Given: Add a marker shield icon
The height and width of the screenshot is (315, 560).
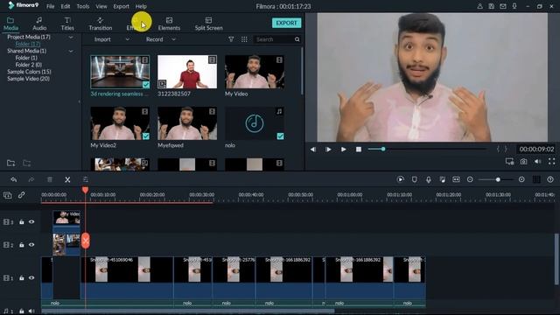Looking at the screenshot, I should pyautogui.click(x=414, y=179).
